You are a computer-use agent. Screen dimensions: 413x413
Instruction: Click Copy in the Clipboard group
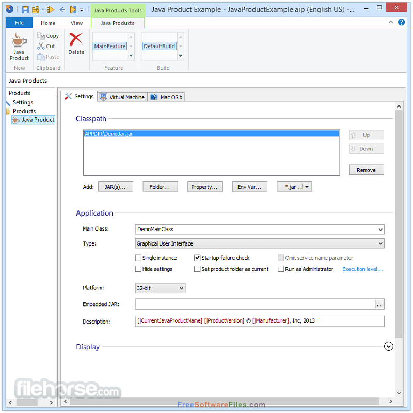[48, 36]
